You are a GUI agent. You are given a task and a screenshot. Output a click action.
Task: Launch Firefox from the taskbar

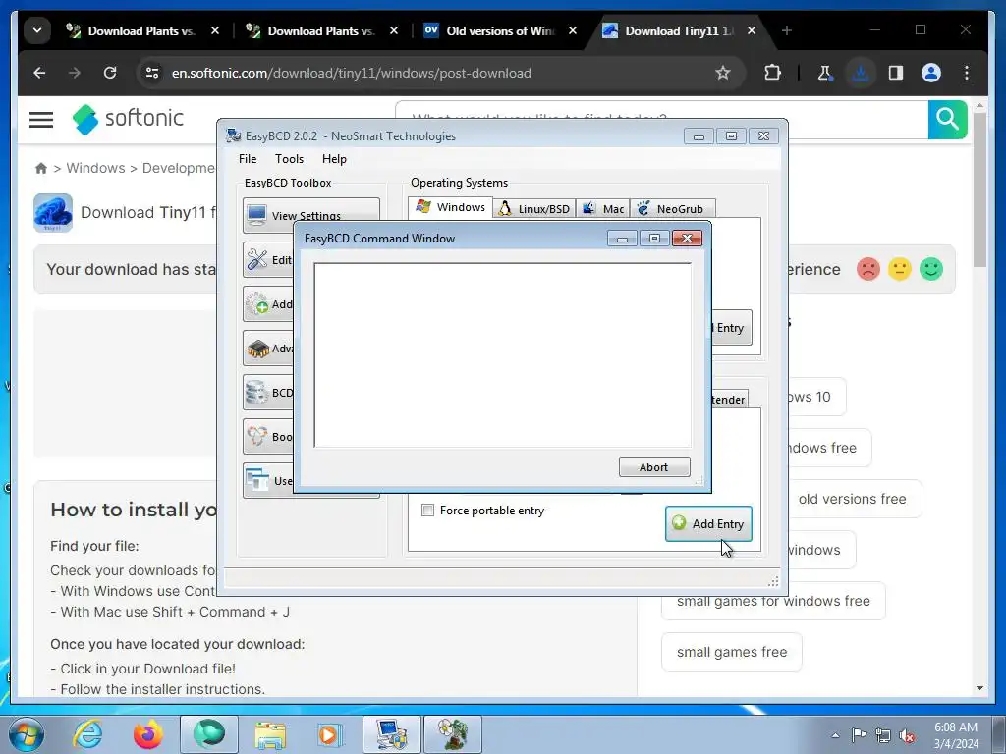point(147,734)
